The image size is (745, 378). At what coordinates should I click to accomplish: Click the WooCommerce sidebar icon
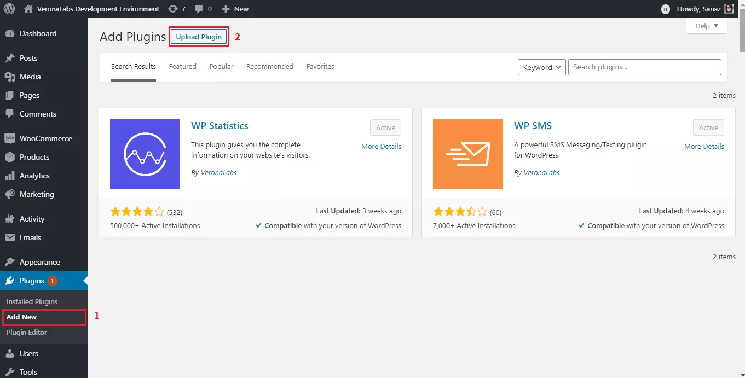pos(9,138)
